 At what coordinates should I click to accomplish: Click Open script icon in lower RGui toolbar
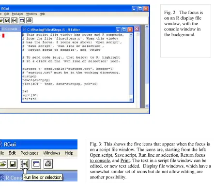(x=3, y=164)
